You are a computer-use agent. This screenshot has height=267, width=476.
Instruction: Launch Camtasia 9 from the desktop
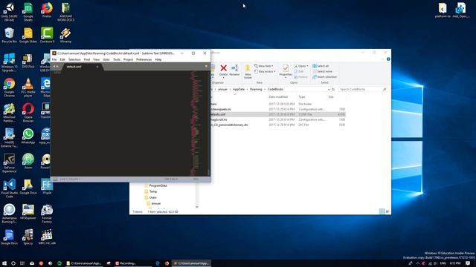pos(47,35)
